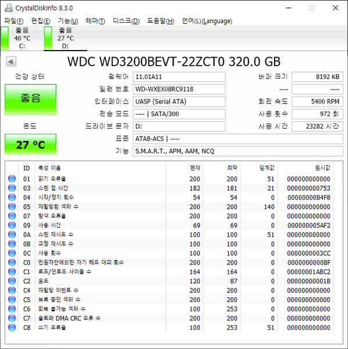Open the 파일(F) menu

pyautogui.click(x=14, y=21)
